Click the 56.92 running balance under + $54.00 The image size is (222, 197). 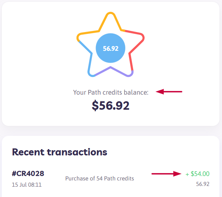coord(203,184)
